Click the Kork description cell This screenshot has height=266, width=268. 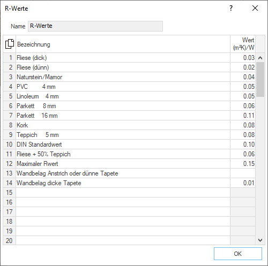(123, 125)
